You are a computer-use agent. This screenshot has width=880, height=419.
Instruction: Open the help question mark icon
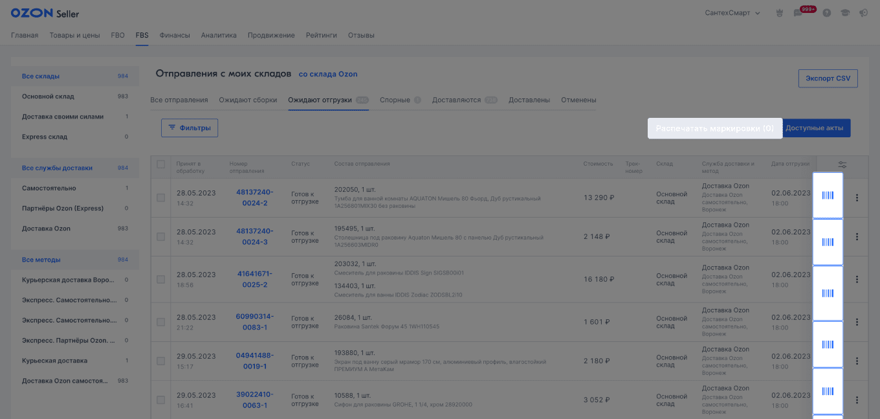click(826, 13)
